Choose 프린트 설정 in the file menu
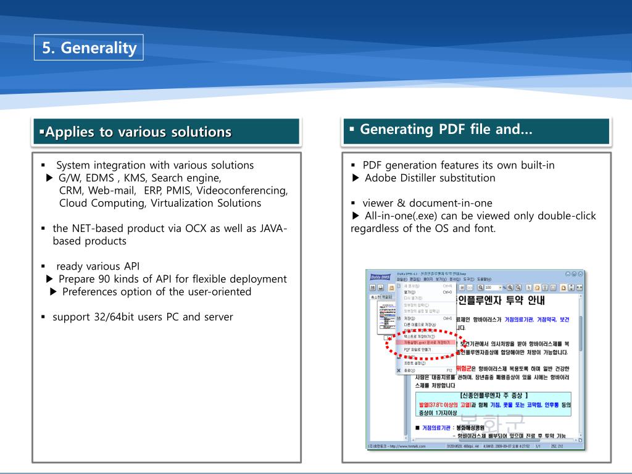The height and width of the screenshot is (474, 632). [x=426, y=363]
